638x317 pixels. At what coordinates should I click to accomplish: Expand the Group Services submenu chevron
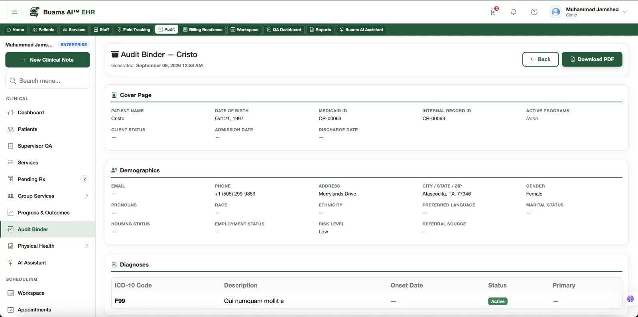[87, 196]
